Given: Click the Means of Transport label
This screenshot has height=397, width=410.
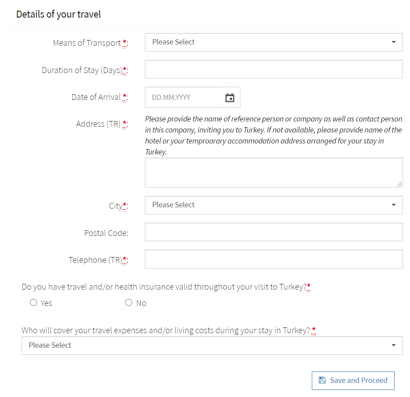Looking at the screenshot, I should coord(87,43).
